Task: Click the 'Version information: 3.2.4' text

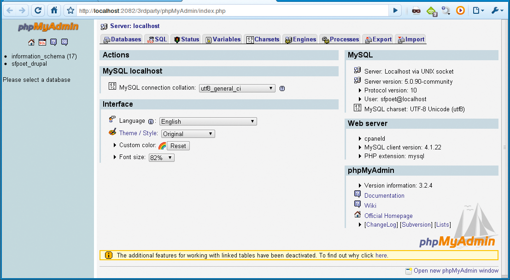Action: click(398, 186)
